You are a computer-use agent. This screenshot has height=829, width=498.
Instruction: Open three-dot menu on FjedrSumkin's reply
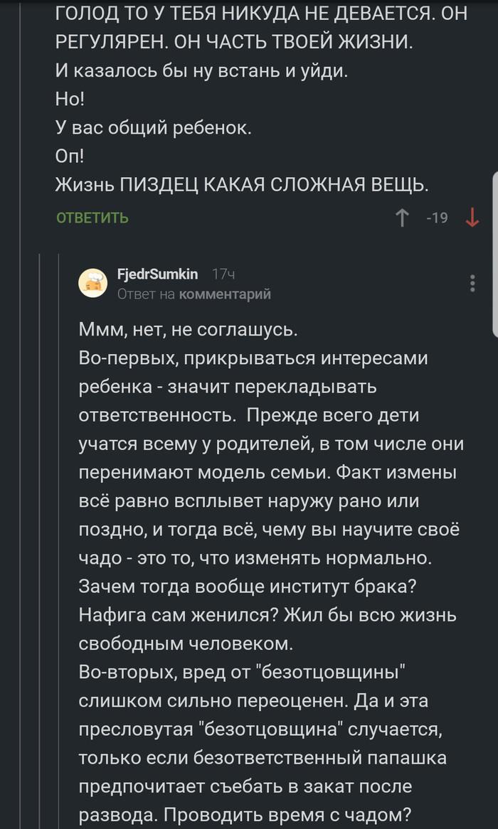pos(472,283)
